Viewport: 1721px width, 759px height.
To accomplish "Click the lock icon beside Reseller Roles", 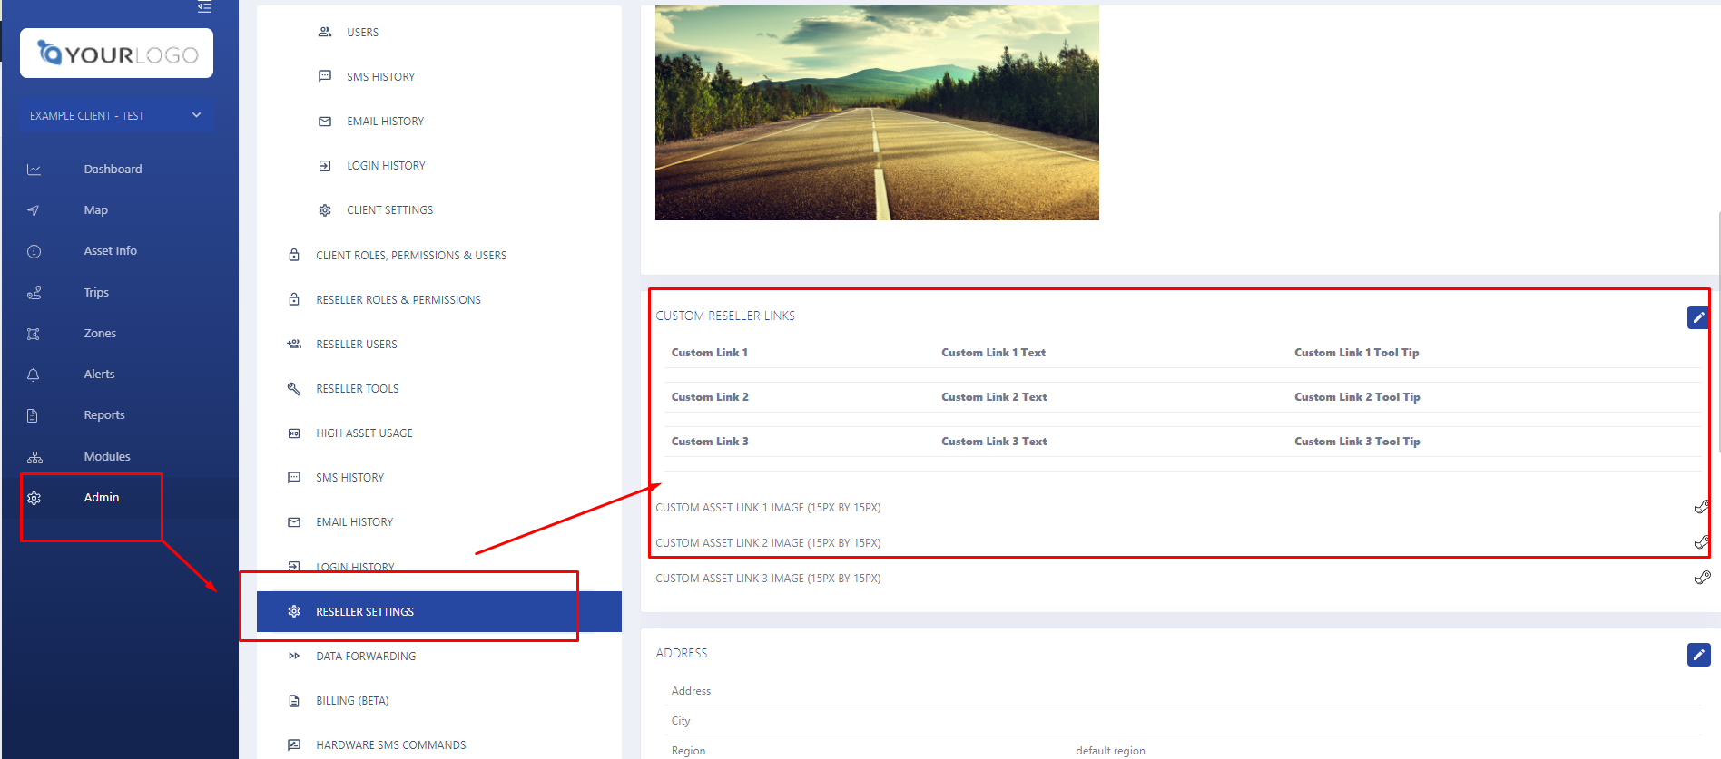I will coord(294,299).
